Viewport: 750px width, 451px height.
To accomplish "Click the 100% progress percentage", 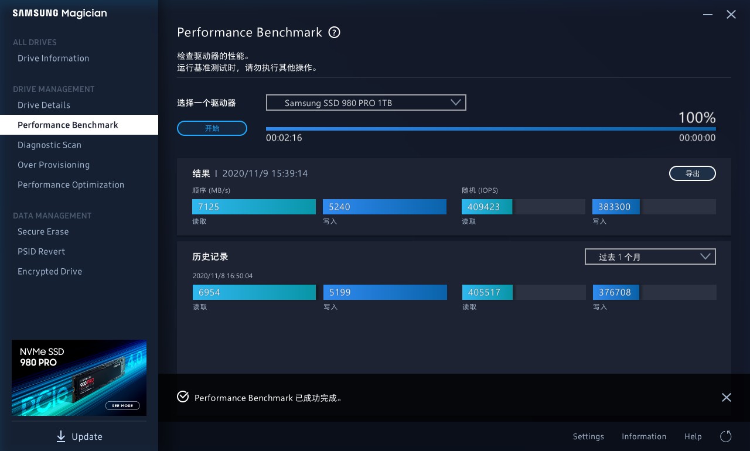I will click(697, 117).
